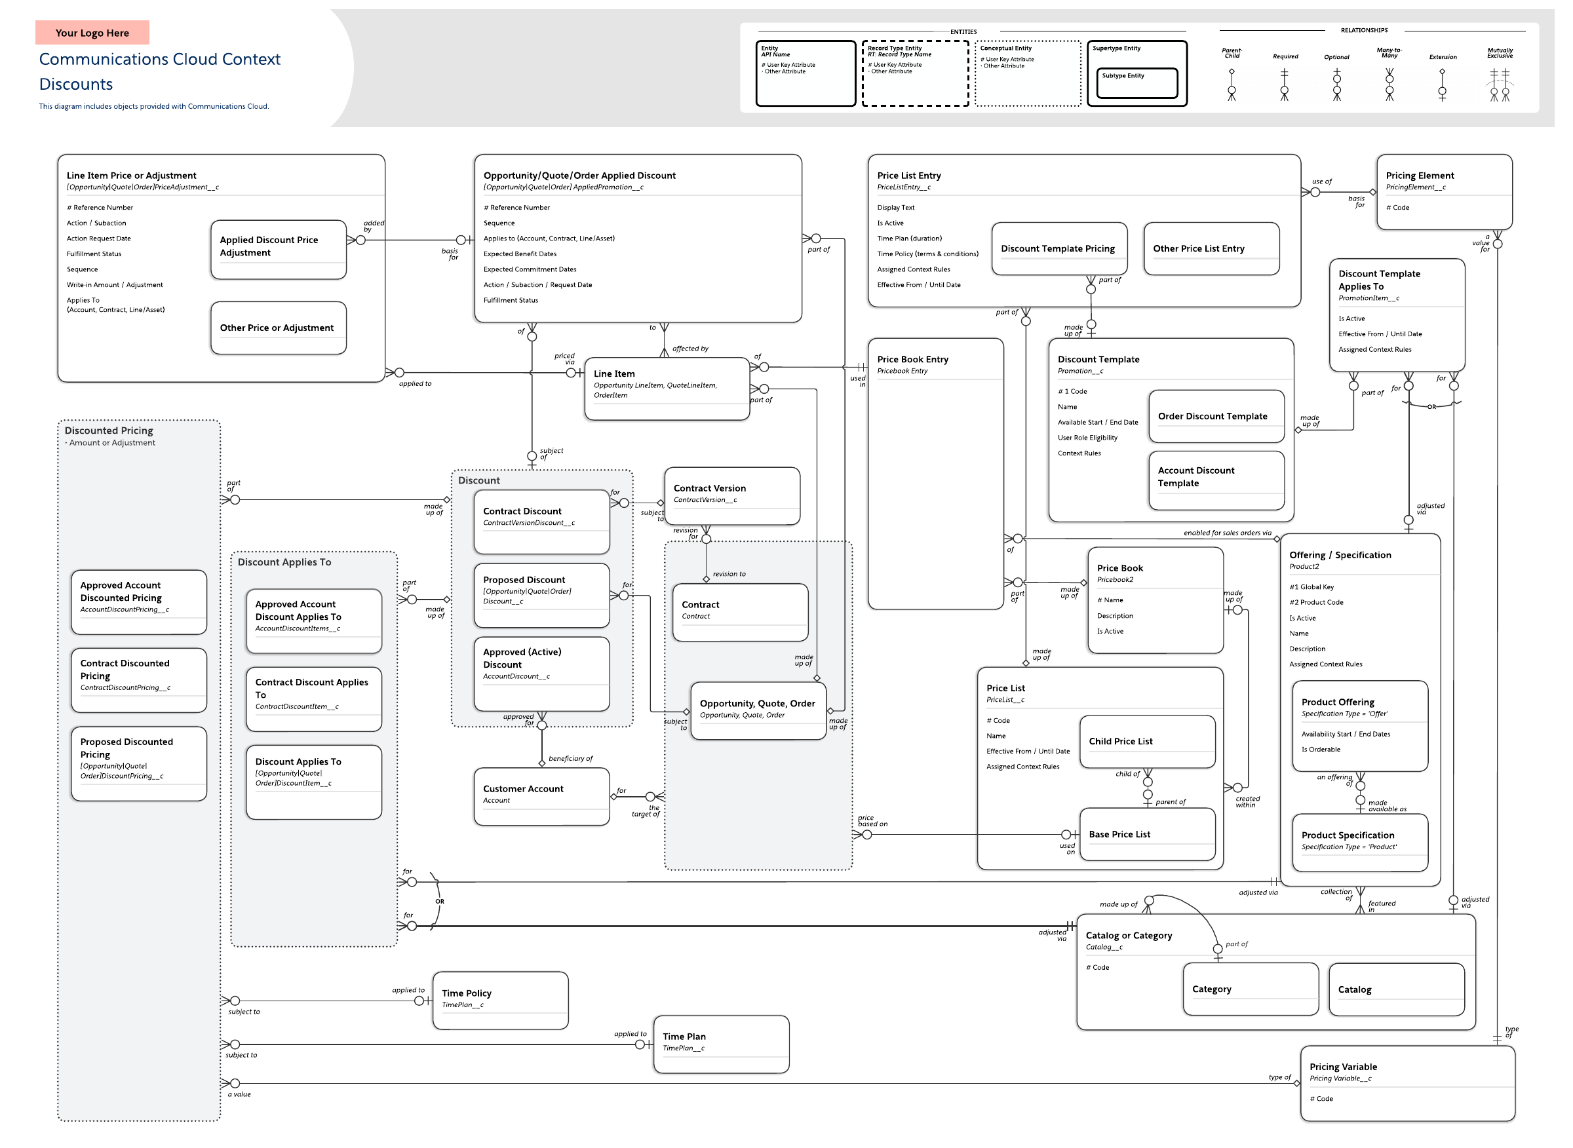Click the Mutually Exclusive relationship symbol in legend
The width and height of the screenshot is (1573, 1148).
click(1499, 85)
